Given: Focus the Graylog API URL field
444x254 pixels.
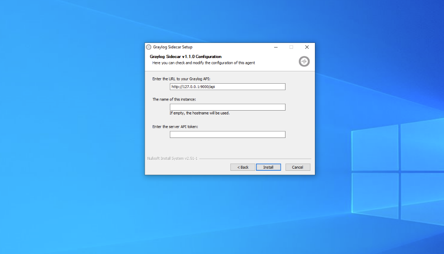Looking at the screenshot, I should click(x=227, y=87).
